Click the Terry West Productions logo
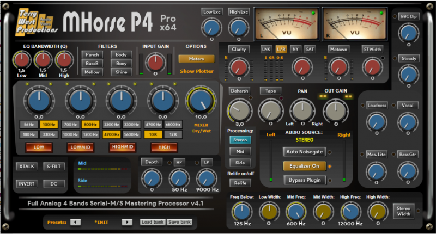This screenshot has width=436, height=234. pyautogui.click(x=36, y=22)
